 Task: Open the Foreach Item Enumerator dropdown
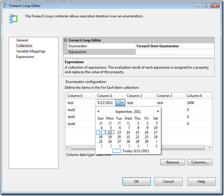tap(175, 46)
